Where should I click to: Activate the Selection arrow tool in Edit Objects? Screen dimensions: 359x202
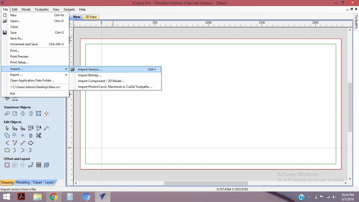tap(7, 128)
